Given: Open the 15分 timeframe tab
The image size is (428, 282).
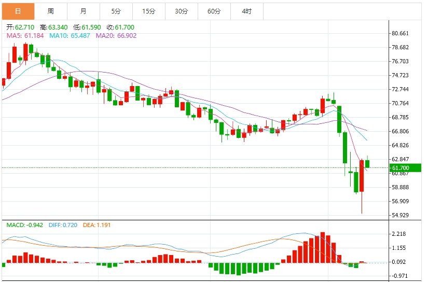Looking at the screenshot, I should (149, 11).
